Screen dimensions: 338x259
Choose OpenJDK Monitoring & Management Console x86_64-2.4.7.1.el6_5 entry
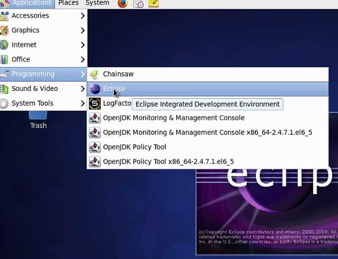point(208,133)
